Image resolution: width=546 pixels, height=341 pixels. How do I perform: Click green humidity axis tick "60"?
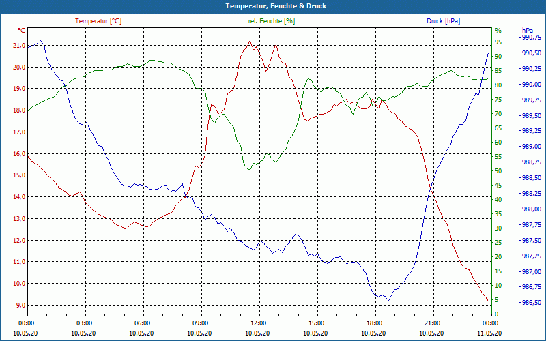tap(498, 143)
